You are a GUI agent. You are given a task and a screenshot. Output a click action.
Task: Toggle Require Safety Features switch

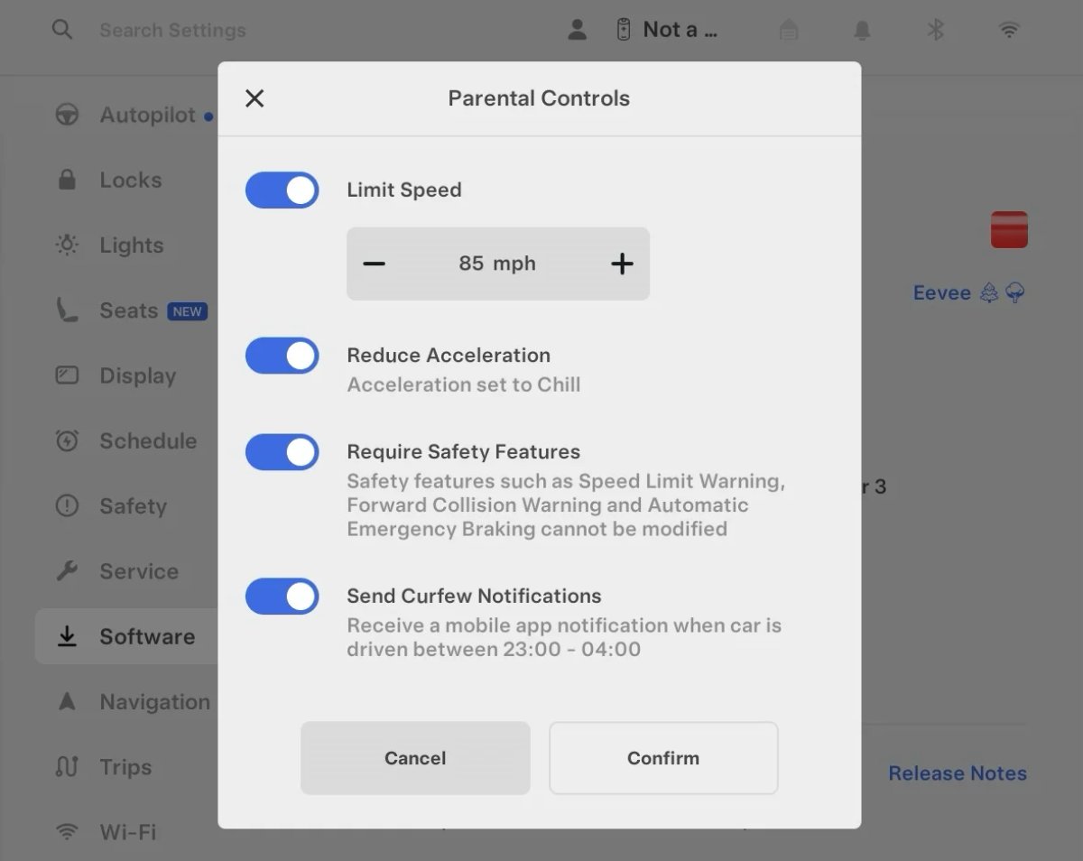(282, 452)
